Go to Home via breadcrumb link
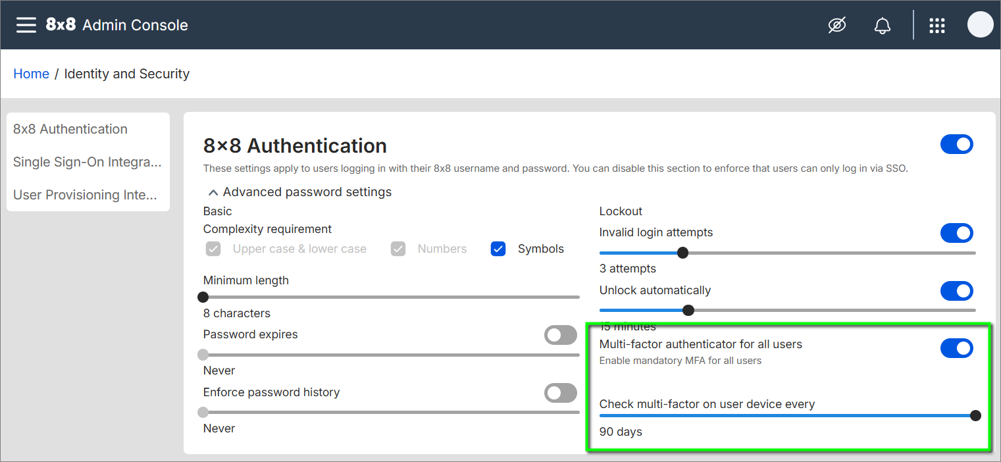The width and height of the screenshot is (1001, 462). [x=31, y=74]
